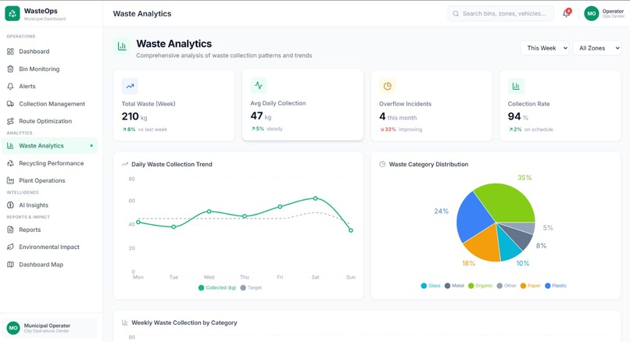The image size is (630, 342).
Task: Click the search magnifier icon
Action: point(456,13)
